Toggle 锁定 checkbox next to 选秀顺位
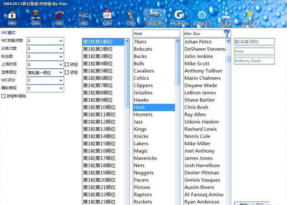The image size is (287, 205). pyautogui.click(x=67, y=72)
